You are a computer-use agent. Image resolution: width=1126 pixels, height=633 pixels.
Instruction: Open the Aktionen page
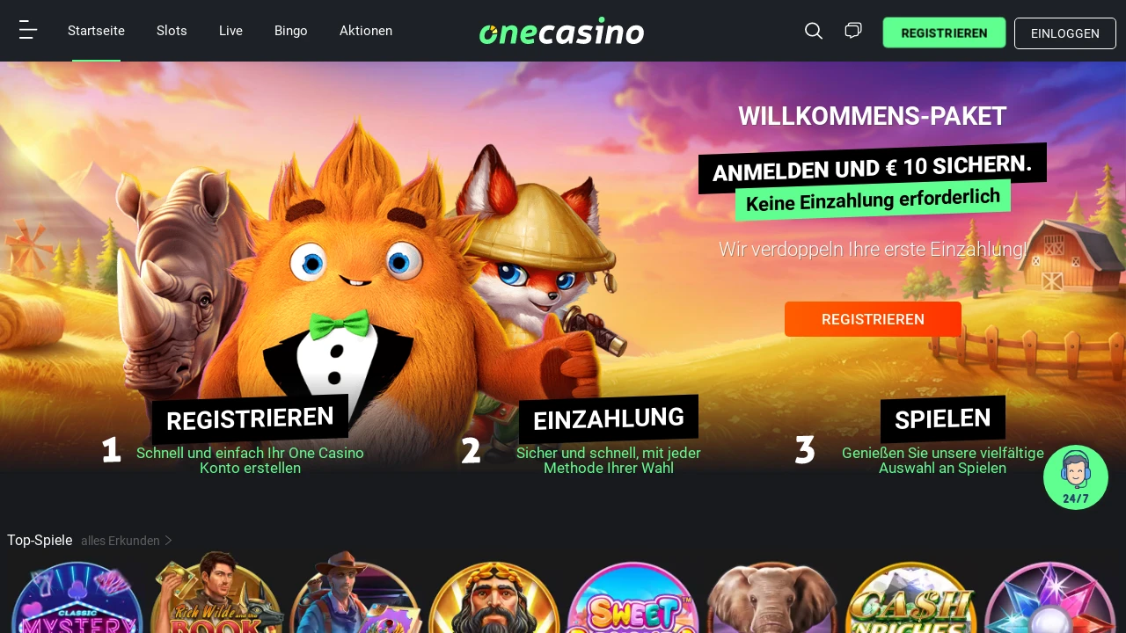point(366,31)
